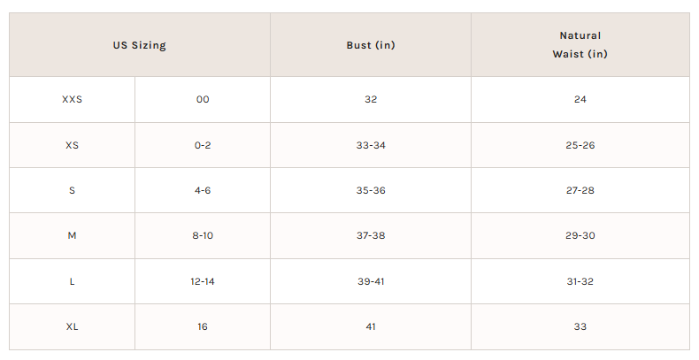Click bust measurement 33-34
The height and width of the screenshot is (360, 699).
(x=371, y=145)
